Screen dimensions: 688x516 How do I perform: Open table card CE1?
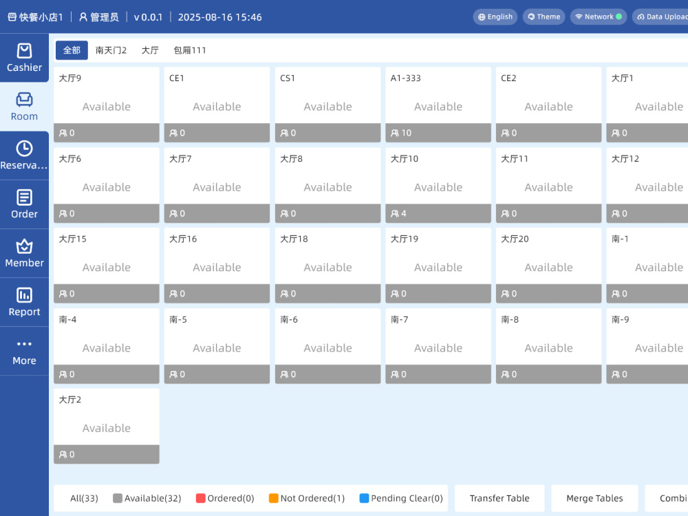pos(217,105)
